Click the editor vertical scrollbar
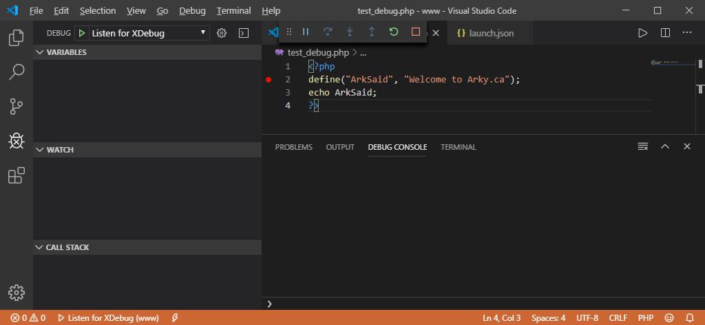This screenshot has width=705, height=325. tap(700, 96)
